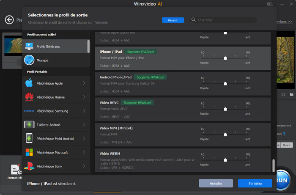Click Périphérique Mobil Android row label
The image size is (296, 195).
point(55,139)
